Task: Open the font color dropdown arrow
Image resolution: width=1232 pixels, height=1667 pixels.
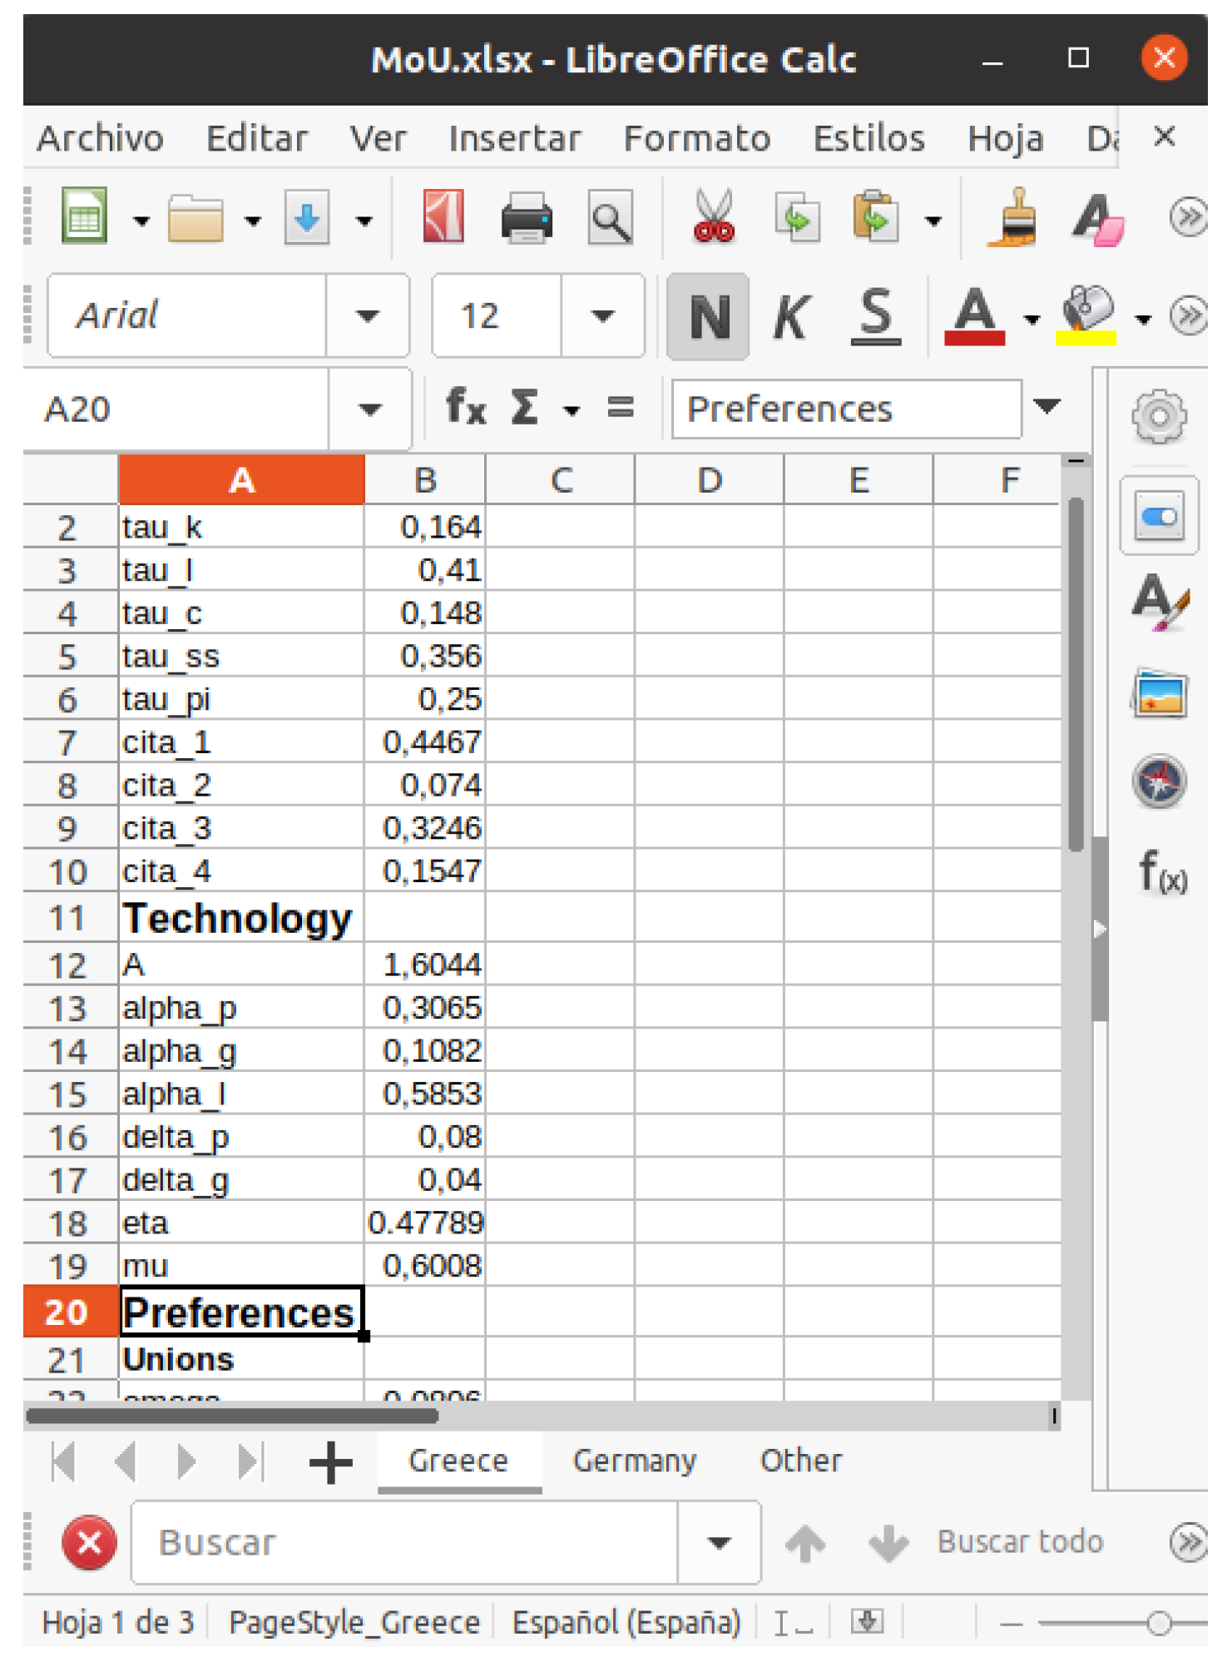Action: coord(1032,320)
